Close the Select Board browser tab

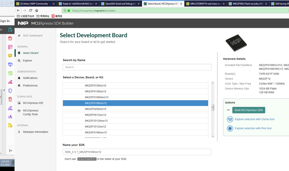181,4
